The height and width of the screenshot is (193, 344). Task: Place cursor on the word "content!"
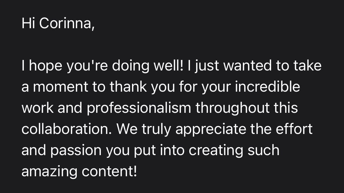point(109,172)
